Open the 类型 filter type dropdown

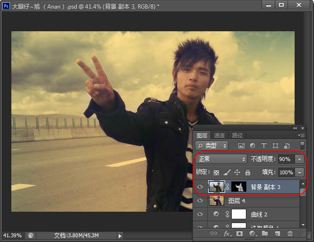(212, 146)
